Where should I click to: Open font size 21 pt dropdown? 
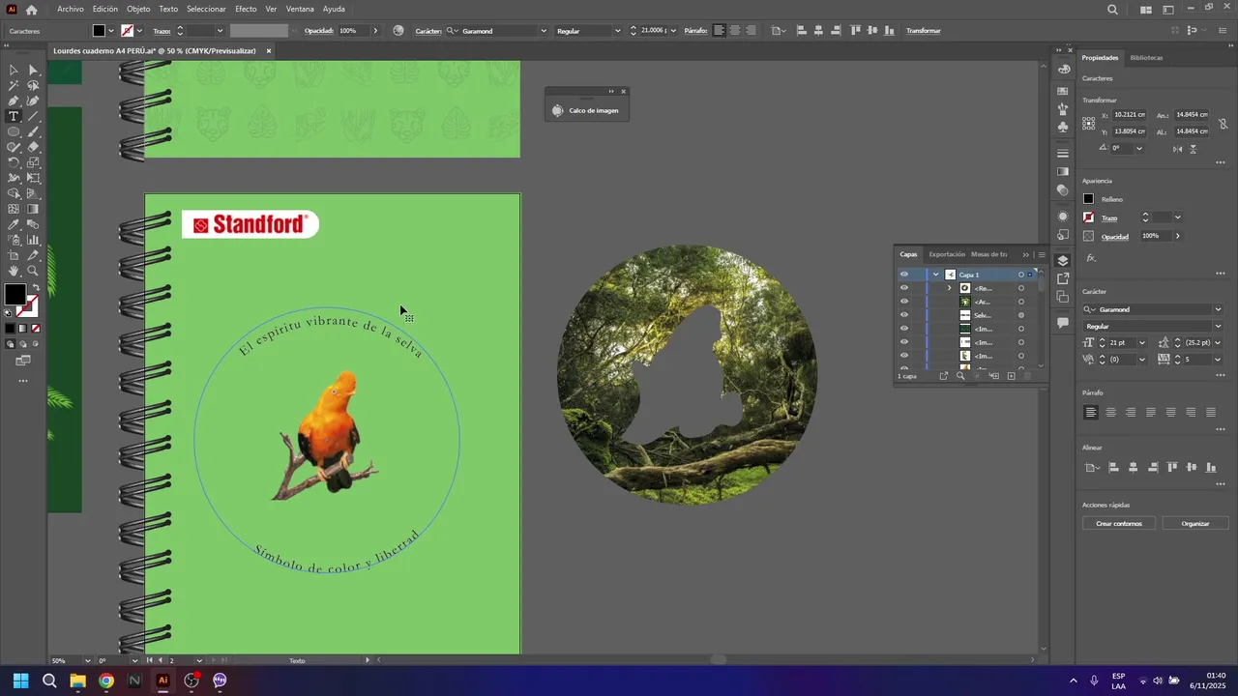coord(1142,343)
